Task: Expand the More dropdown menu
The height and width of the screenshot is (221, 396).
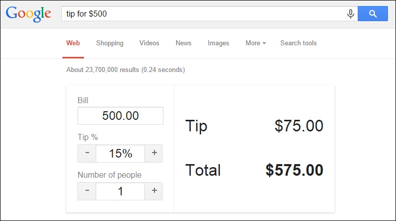Action: 256,43
